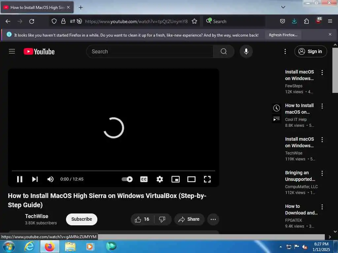This screenshot has height=253, width=338.
Task: Launch Internet Explorer from taskbar
Action: tap(29, 246)
